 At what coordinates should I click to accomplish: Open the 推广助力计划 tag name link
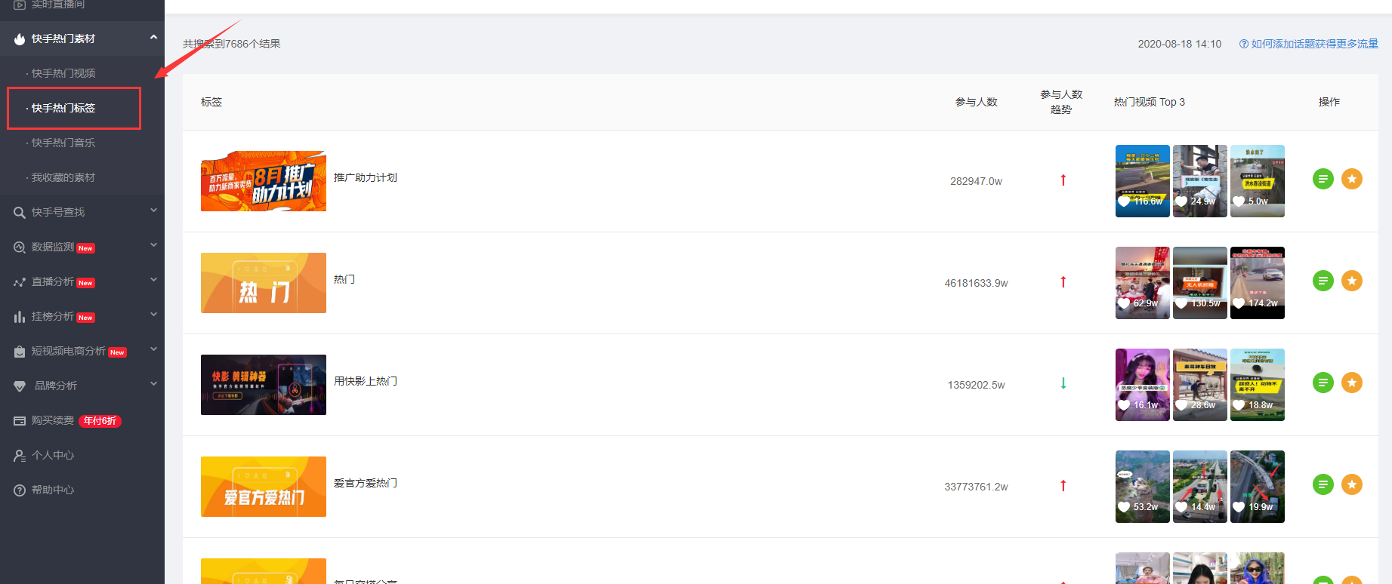(x=366, y=177)
